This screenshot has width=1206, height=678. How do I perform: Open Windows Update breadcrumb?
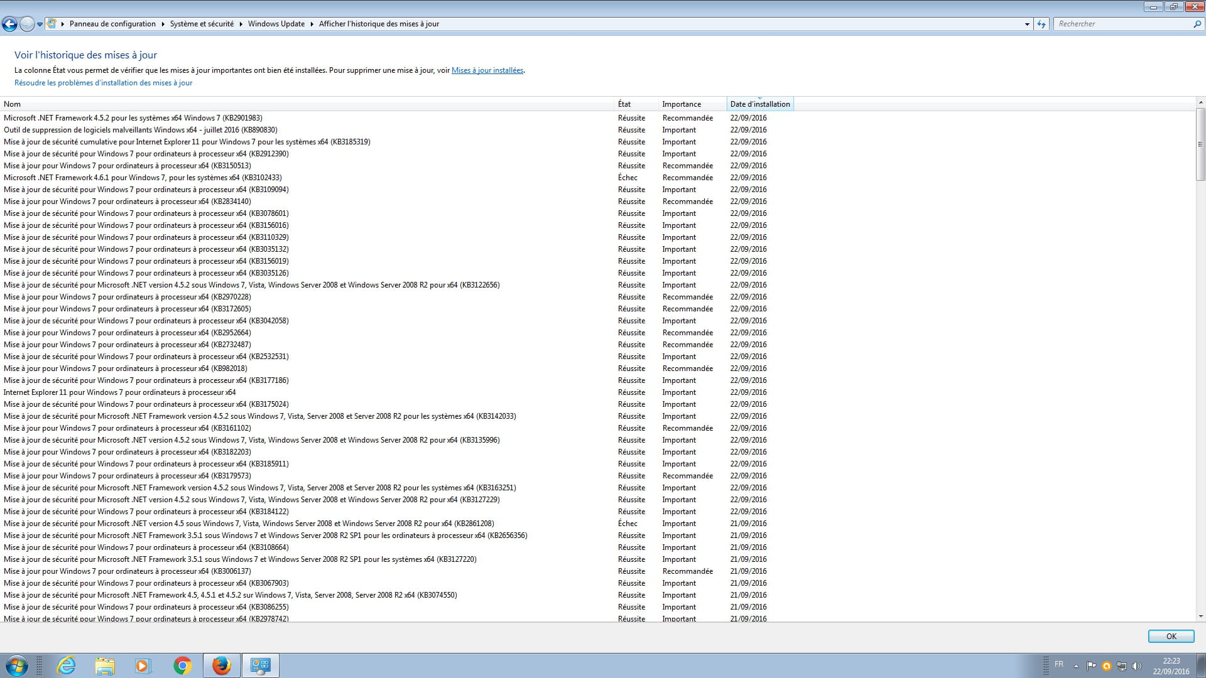coord(276,24)
